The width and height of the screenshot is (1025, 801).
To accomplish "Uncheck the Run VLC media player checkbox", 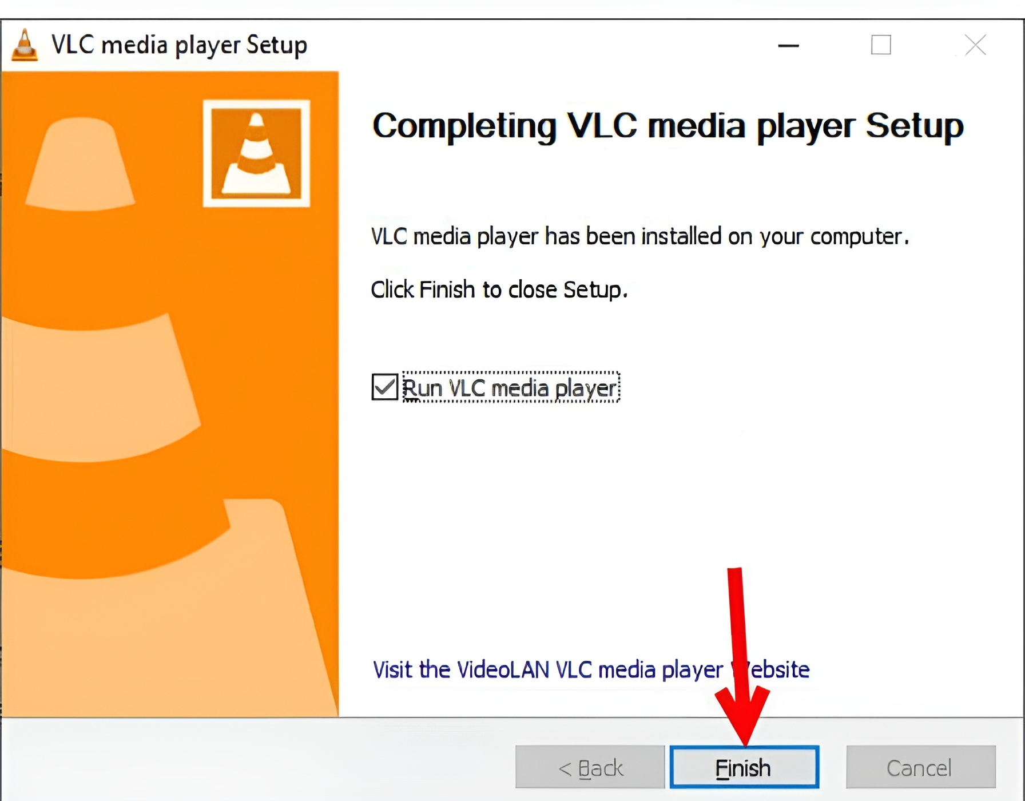I will click(x=384, y=387).
